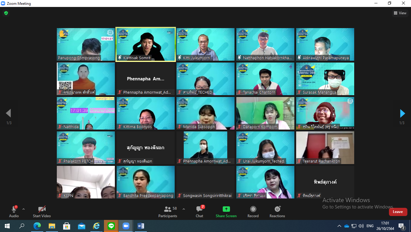Image resolution: width=411 pixels, height=232 pixels.
Task: Click the name label สายทิพย์_TECHED
Action: point(198,92)
